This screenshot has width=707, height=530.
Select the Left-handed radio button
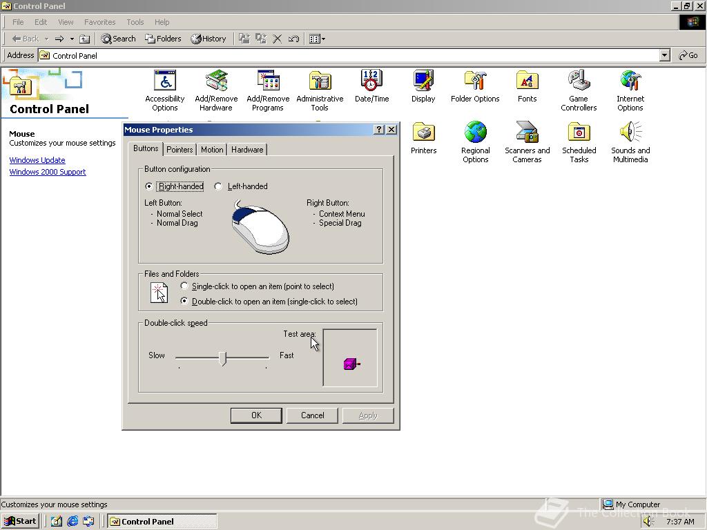[219, 186]
